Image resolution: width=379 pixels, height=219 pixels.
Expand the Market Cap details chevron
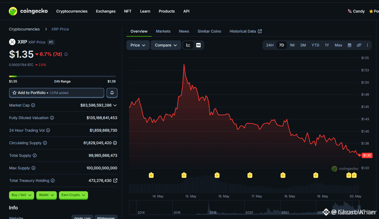(115, 105)
